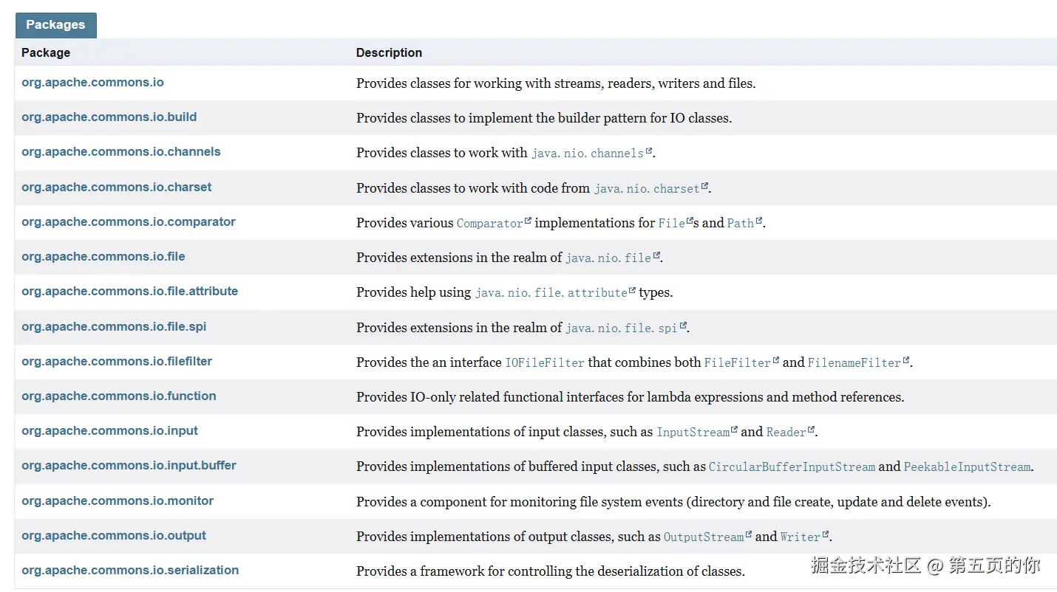Open org.apache.commons.io.filefilter package
This screenshot has height=592, width=1057.
click(117, 362)
